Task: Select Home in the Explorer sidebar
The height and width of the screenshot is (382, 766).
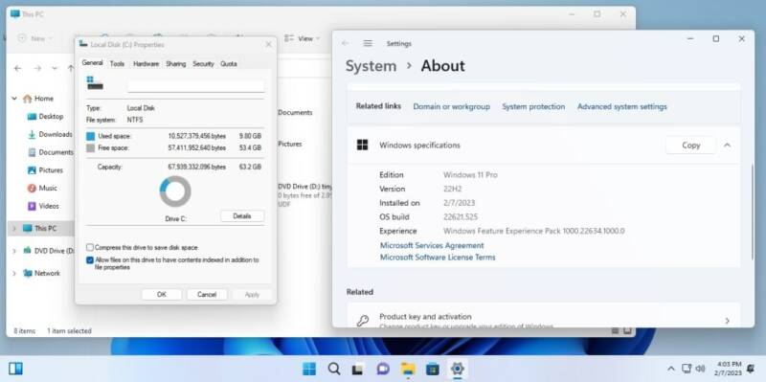Action: (x=38, y=99)
